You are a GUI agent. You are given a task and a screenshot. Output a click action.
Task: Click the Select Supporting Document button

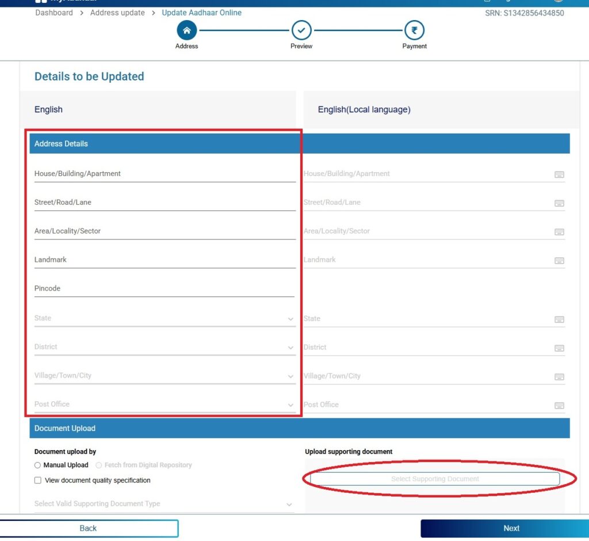pos(435,479)
